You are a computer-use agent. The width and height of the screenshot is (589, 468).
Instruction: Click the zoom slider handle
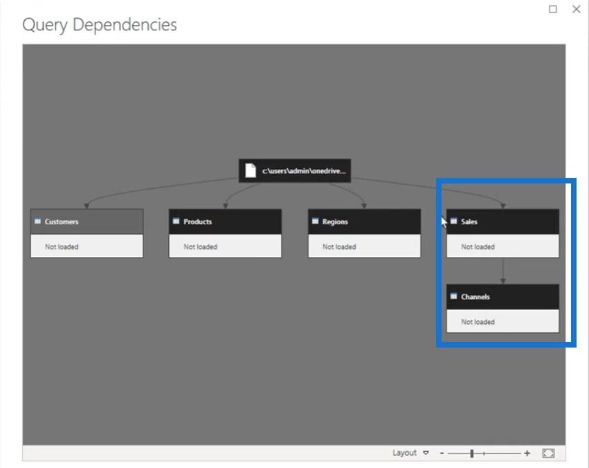click(x=472, y=453)
